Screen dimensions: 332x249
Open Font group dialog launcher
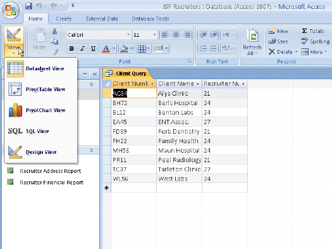(189, 61)
